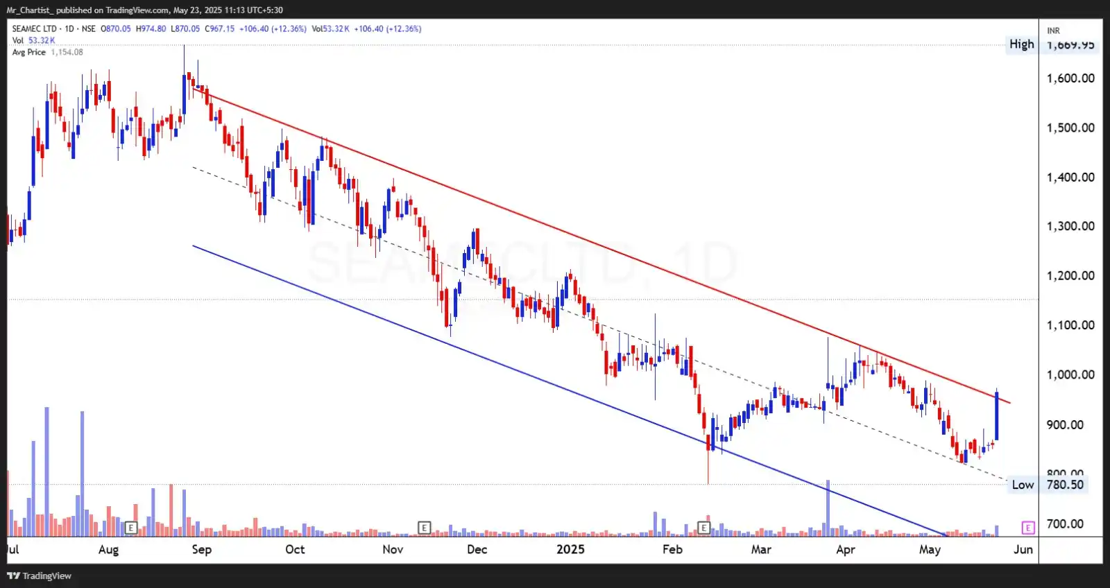Click the 2025 label on time axis
1110x588 pixels.
click(570, 550)
